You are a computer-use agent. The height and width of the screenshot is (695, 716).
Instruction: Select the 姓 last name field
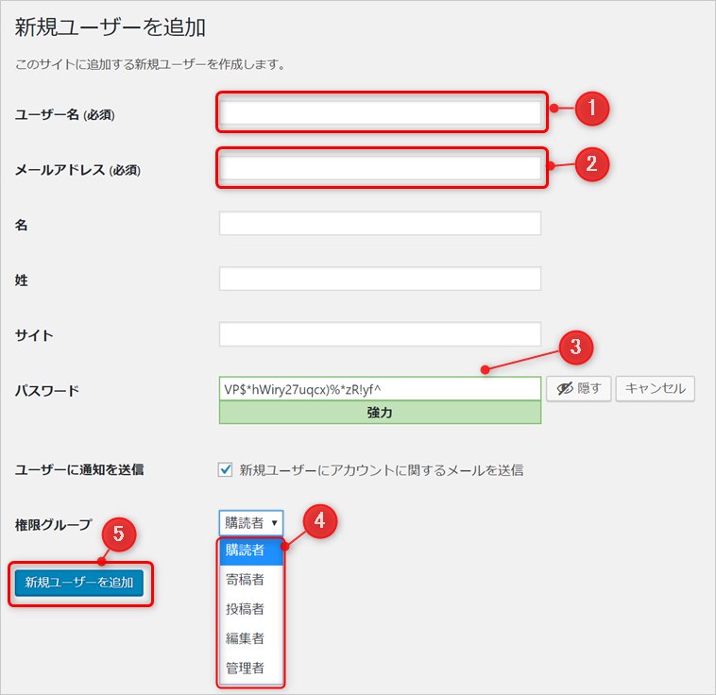coord(380,279)
